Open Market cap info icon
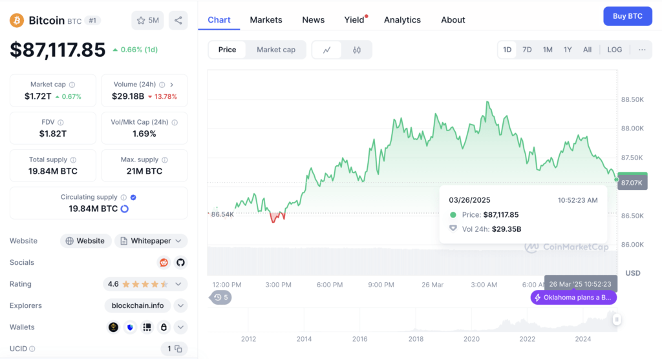 (72, 85)
